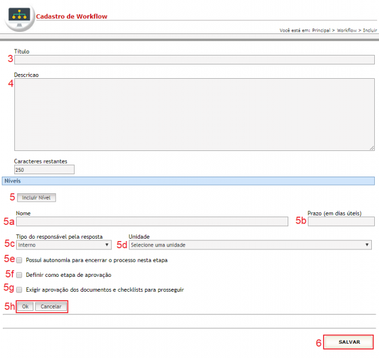
Task: Click inside the Descricao text area
Action: pyautogui.click(x=195, y=115)
